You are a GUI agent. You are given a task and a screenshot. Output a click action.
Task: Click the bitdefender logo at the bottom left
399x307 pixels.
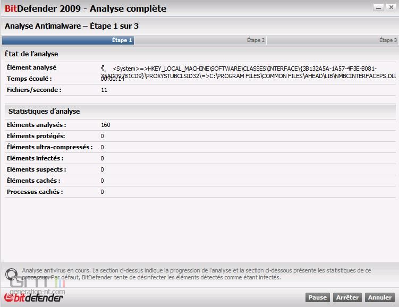coord(33,297)
